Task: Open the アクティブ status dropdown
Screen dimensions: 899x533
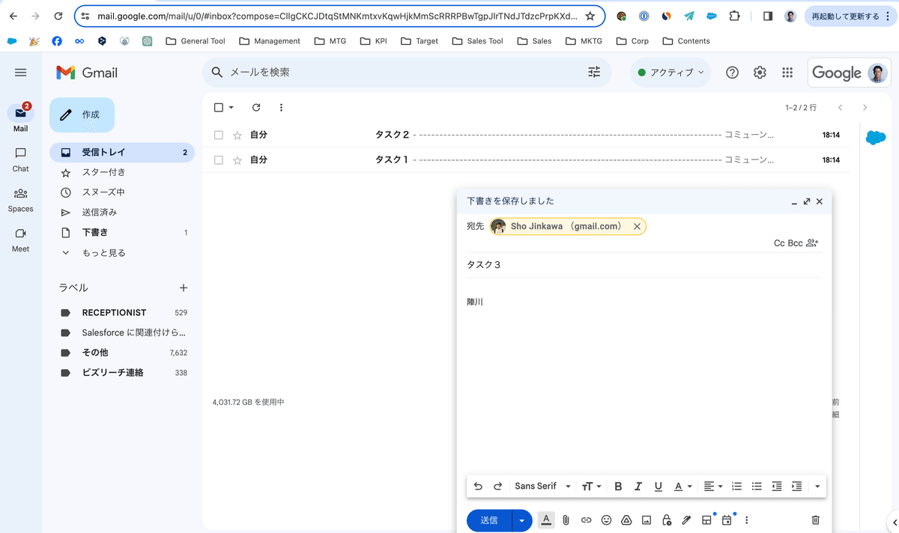Action: (x=671, y=73)
